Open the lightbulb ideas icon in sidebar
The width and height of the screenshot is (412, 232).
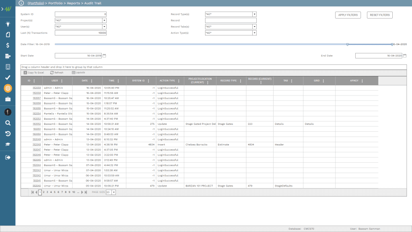coord(8,24)
